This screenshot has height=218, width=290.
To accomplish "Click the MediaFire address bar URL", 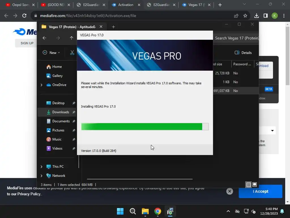I will 88,16.
